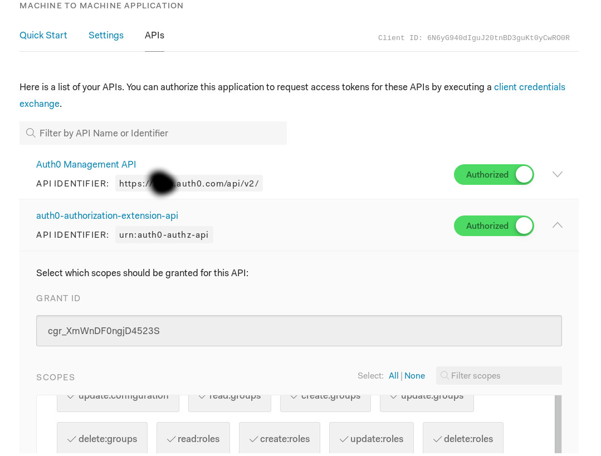Image resolution: width=601 pixels, height=456 pixels.
Task: Click the magnifier icon in Filter scopes
Action: [444, 375]
